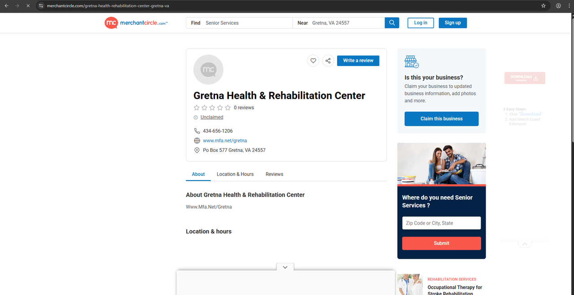This screenshot has height=295, width=574.
Task: Open the browser profile icon
Action: [558, 6]
